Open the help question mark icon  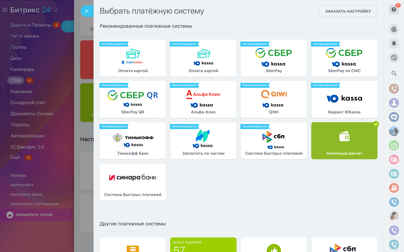[x=394, y=10]
